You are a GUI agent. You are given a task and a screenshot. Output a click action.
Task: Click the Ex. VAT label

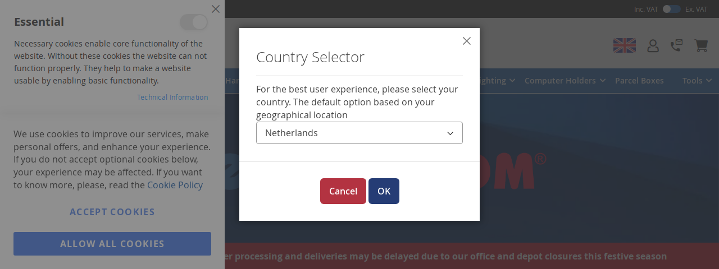(697, 9)
